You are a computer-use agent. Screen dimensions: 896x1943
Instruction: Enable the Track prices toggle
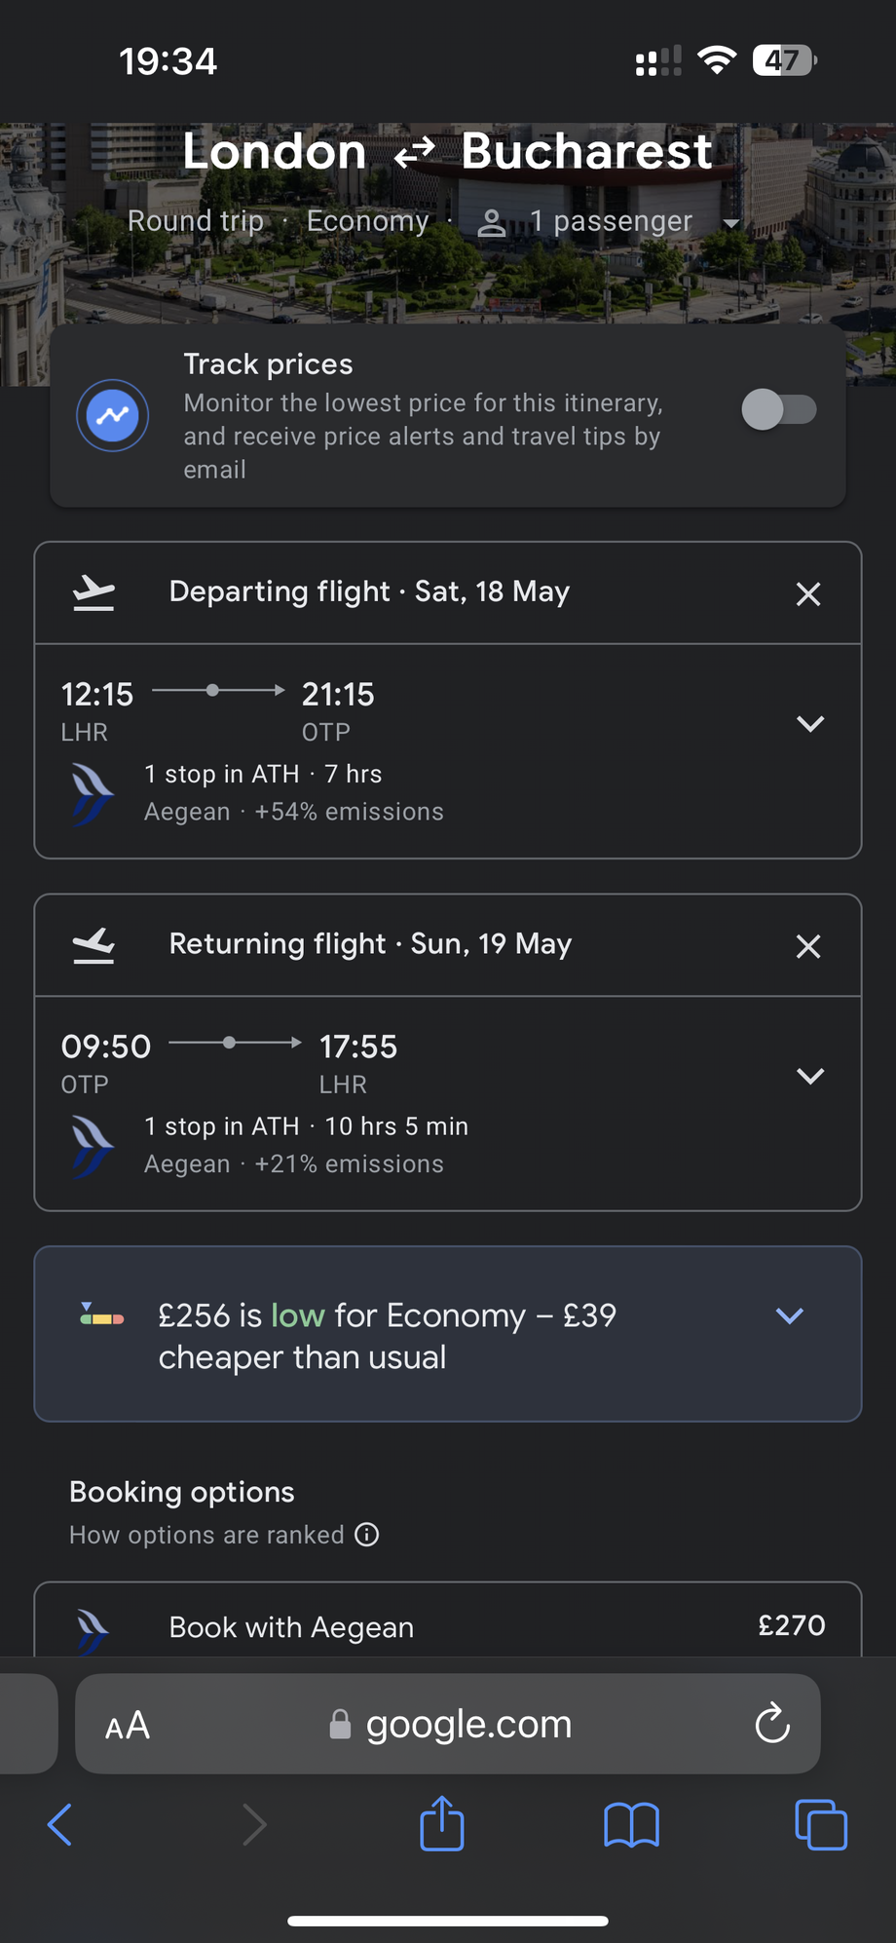(x=778, y=409)
